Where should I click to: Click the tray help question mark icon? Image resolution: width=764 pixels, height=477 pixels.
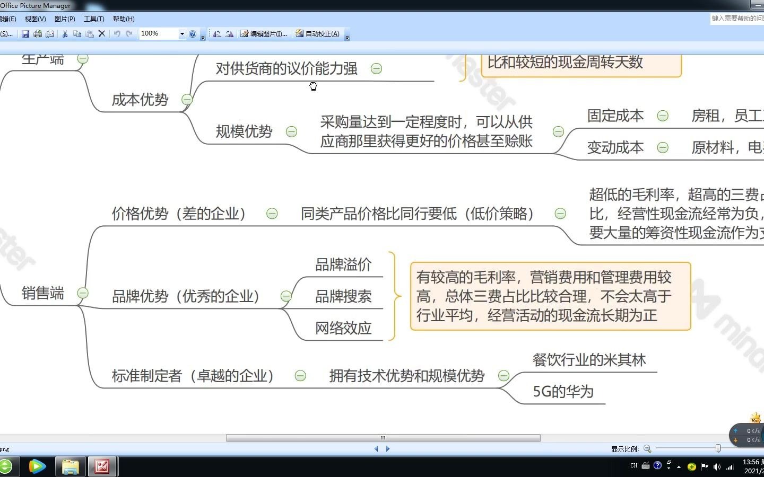658,465
